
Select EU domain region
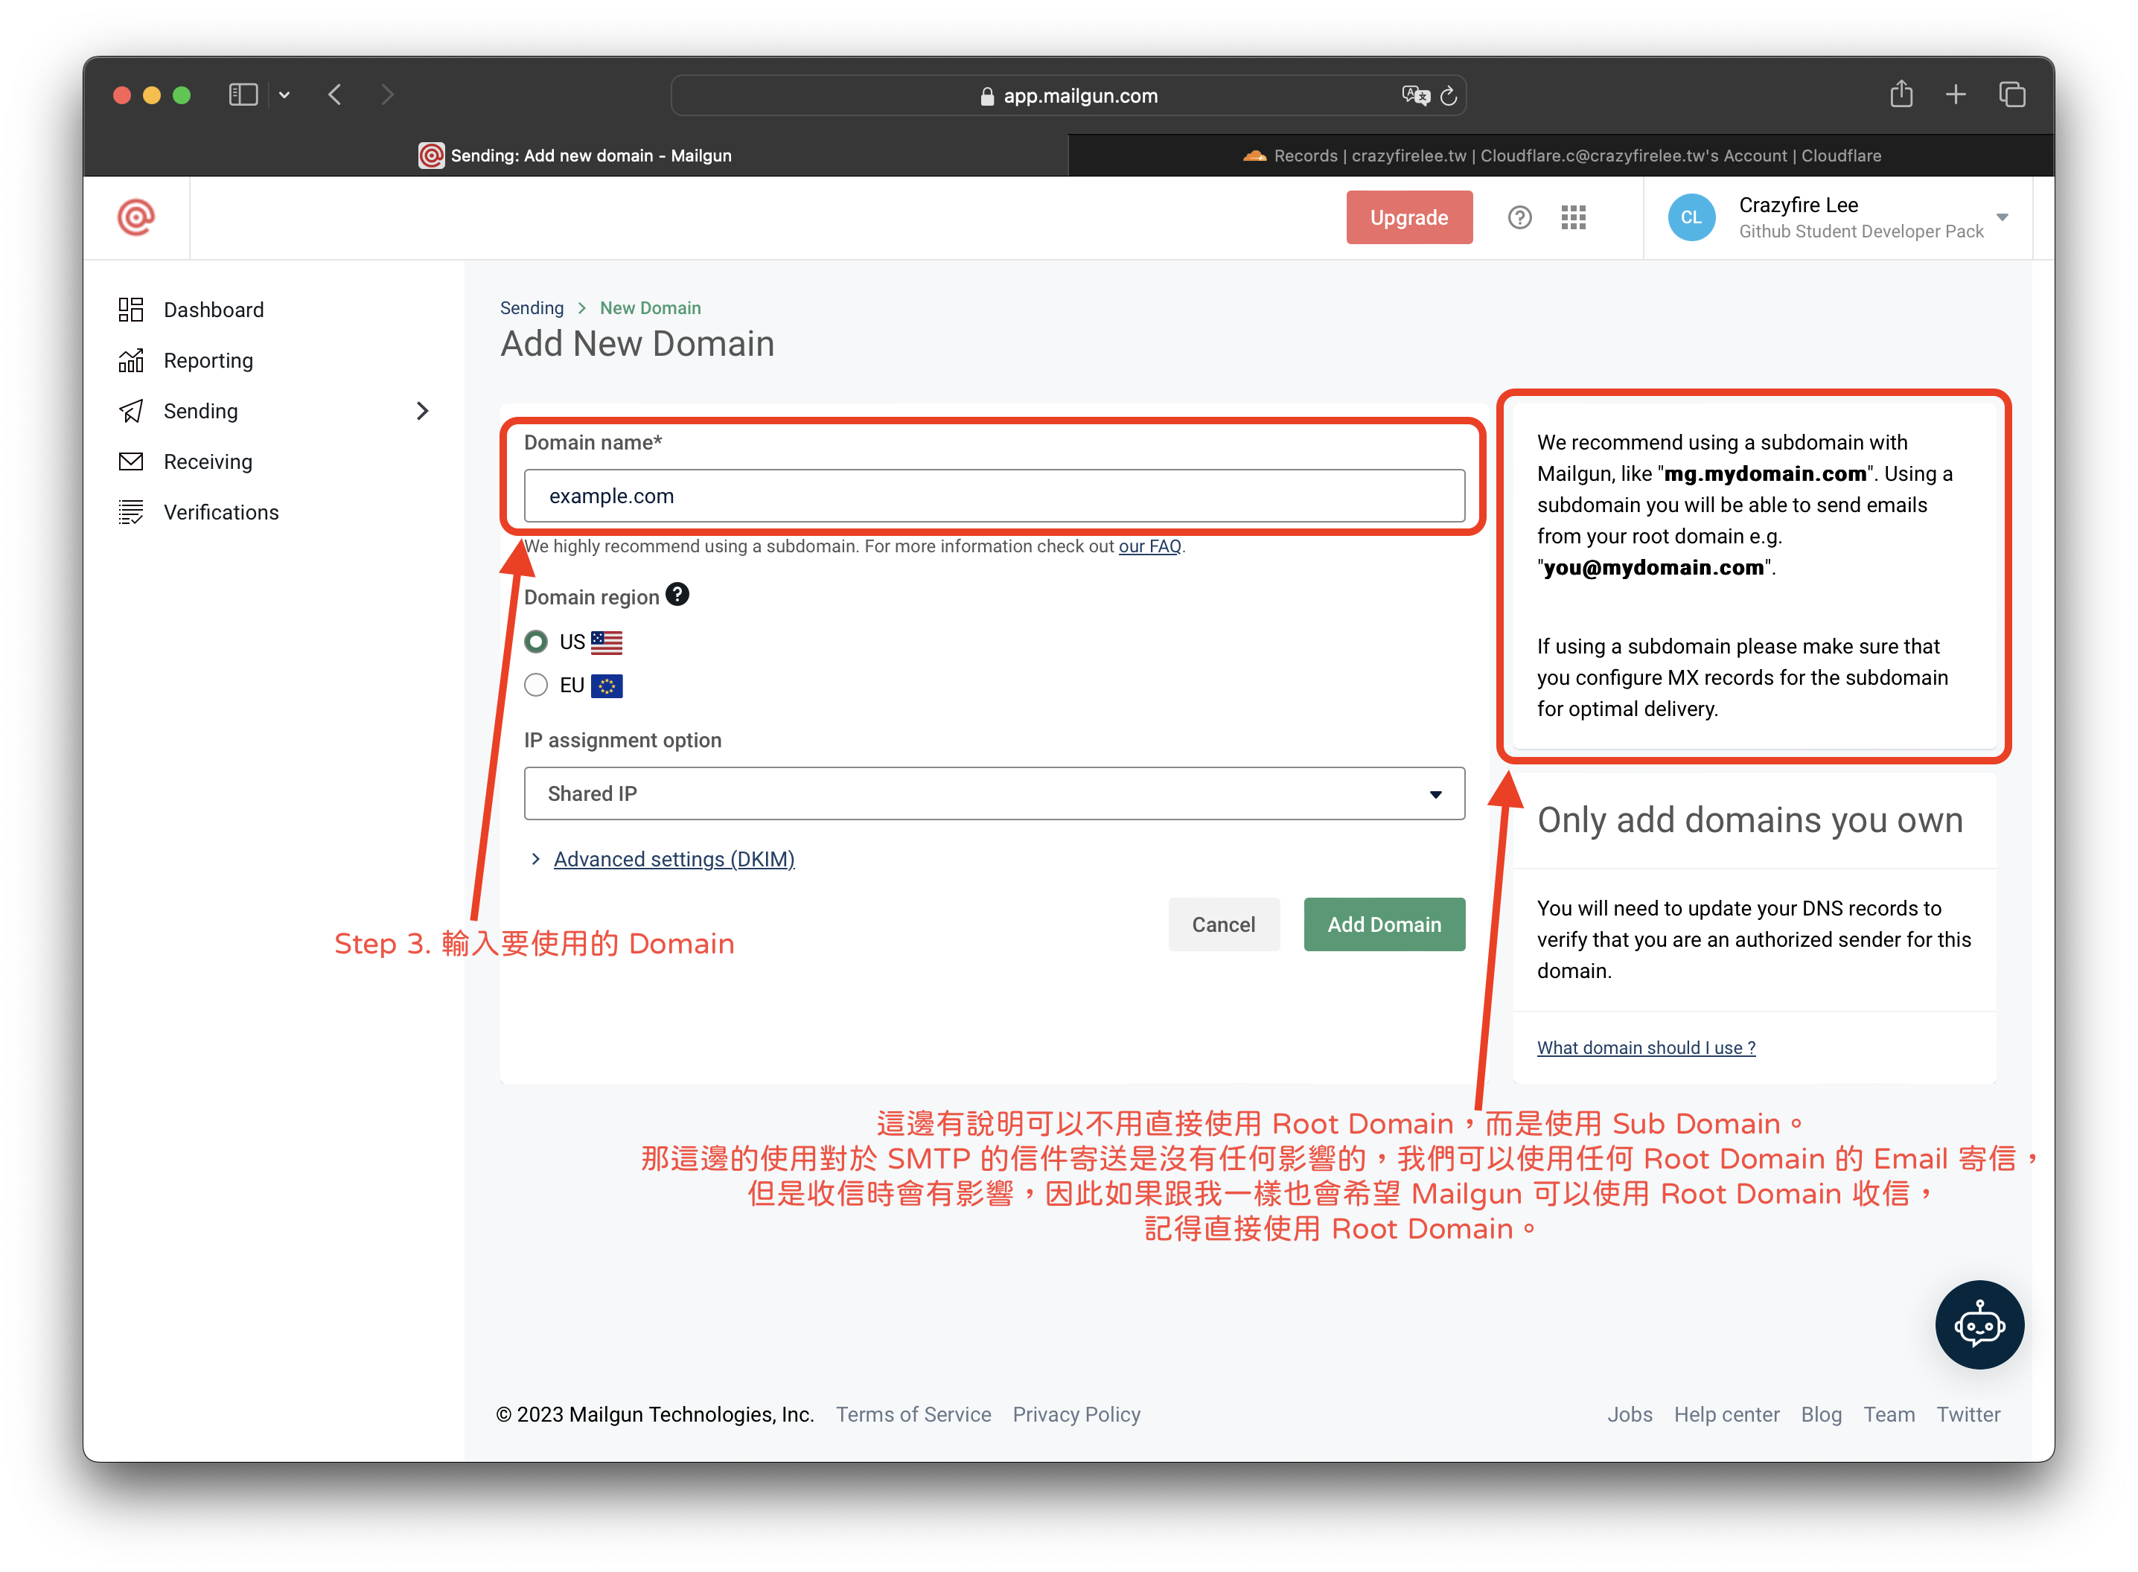537,685
